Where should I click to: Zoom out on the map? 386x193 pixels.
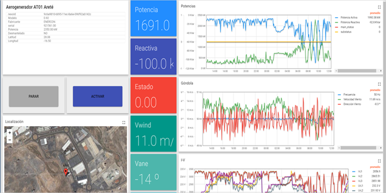pyautogui.click(x=10, y=139)
